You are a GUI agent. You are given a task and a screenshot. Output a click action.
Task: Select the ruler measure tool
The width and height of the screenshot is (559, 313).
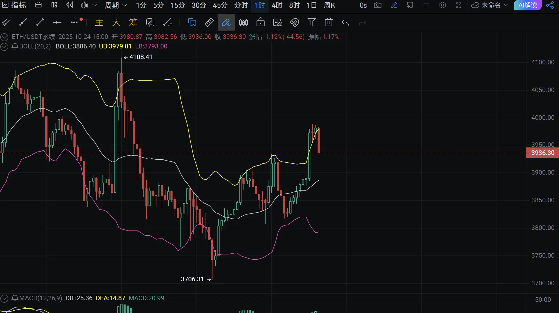(x=209, y=22)
